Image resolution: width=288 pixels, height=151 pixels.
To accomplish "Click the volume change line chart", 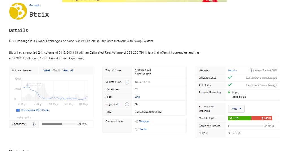I will click(x=54, y=90).
